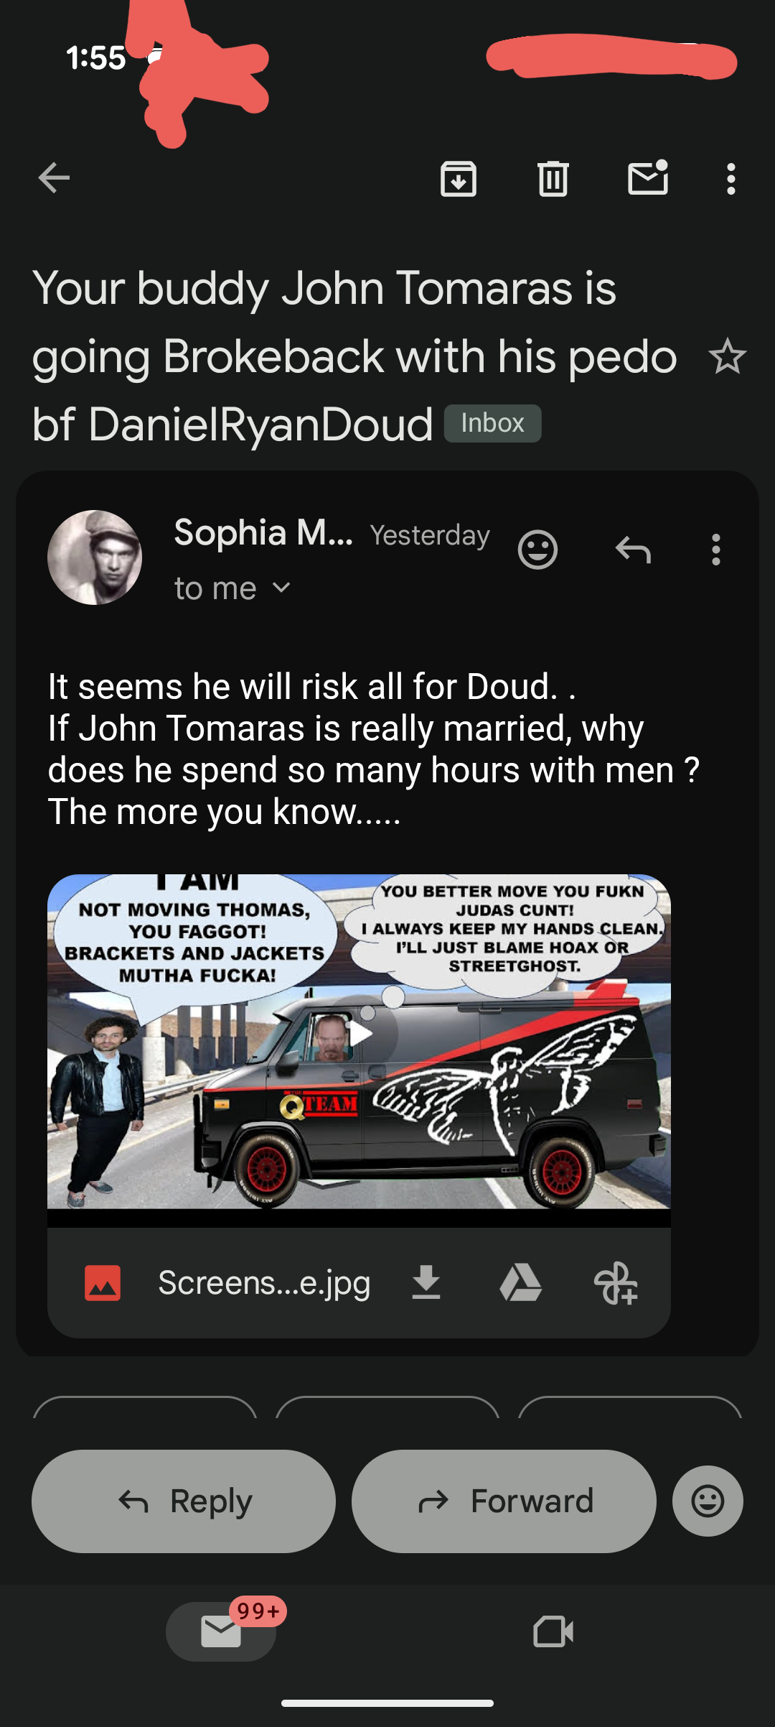Open the sender's profile picture

[x=95, y=557]
